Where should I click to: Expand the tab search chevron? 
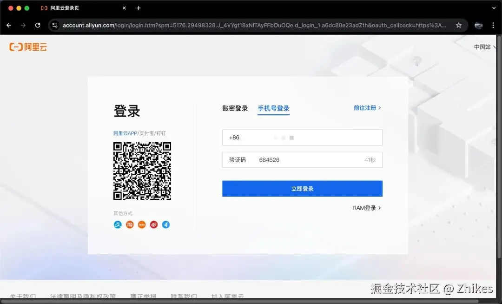tap(494, 8)
